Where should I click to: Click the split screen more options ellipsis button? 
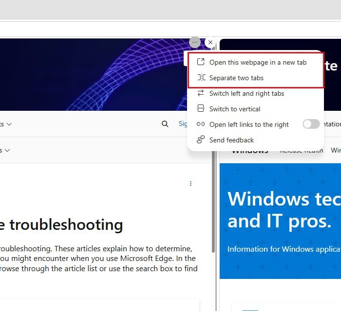[x=195, y=42]
